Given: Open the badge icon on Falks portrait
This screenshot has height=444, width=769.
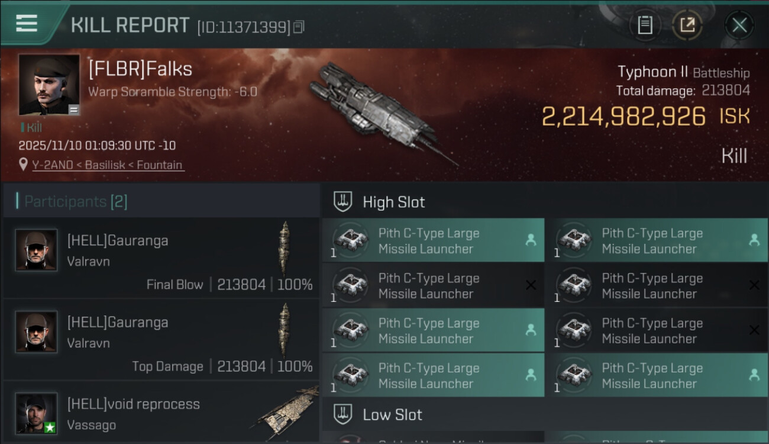Looking at the screenshot, I should [73, 110].
